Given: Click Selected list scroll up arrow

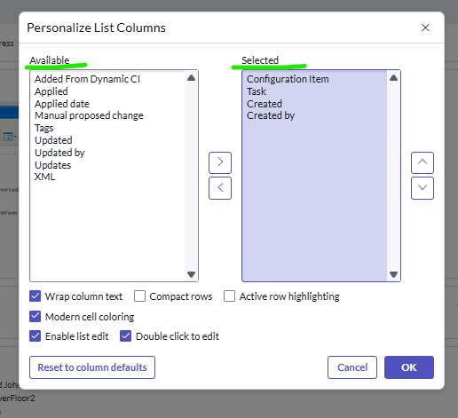Looking at the screenshot, I should tap(393, 78).
